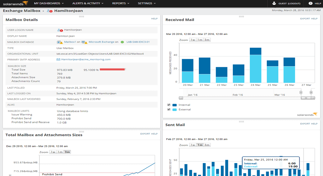Click mailbox status icon beside page title HamiltonJean

tap(50, 11)
